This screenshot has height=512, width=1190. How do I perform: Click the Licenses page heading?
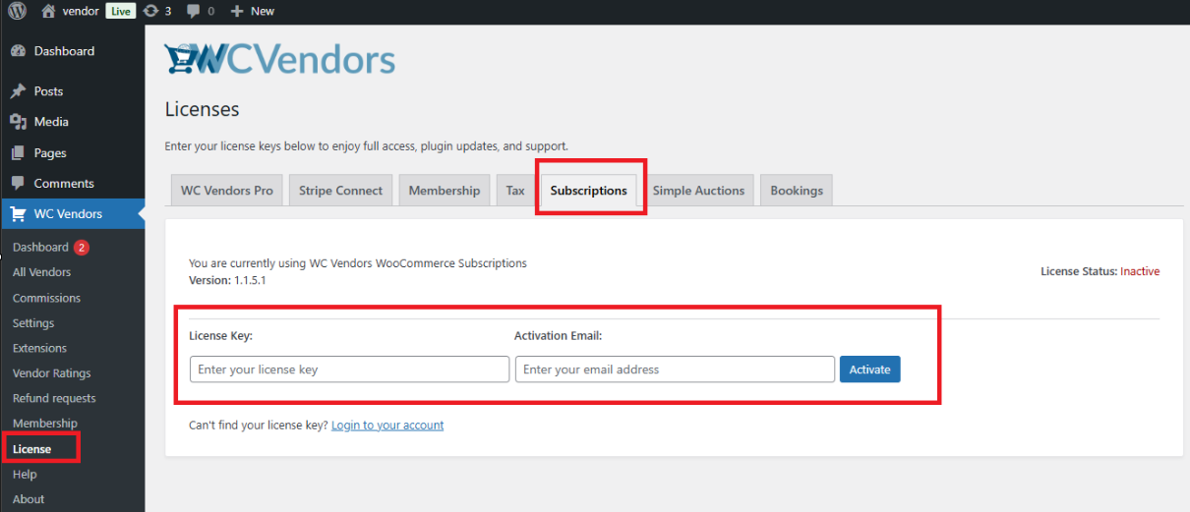click(x=202, y=109)
